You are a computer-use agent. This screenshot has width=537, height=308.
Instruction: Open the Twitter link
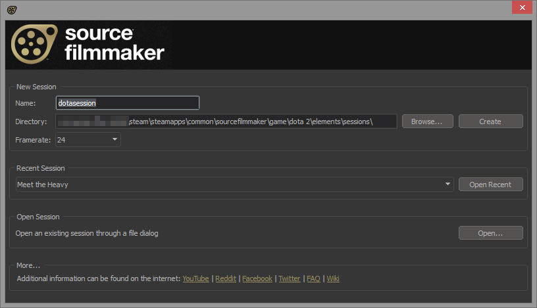point(290,278)
